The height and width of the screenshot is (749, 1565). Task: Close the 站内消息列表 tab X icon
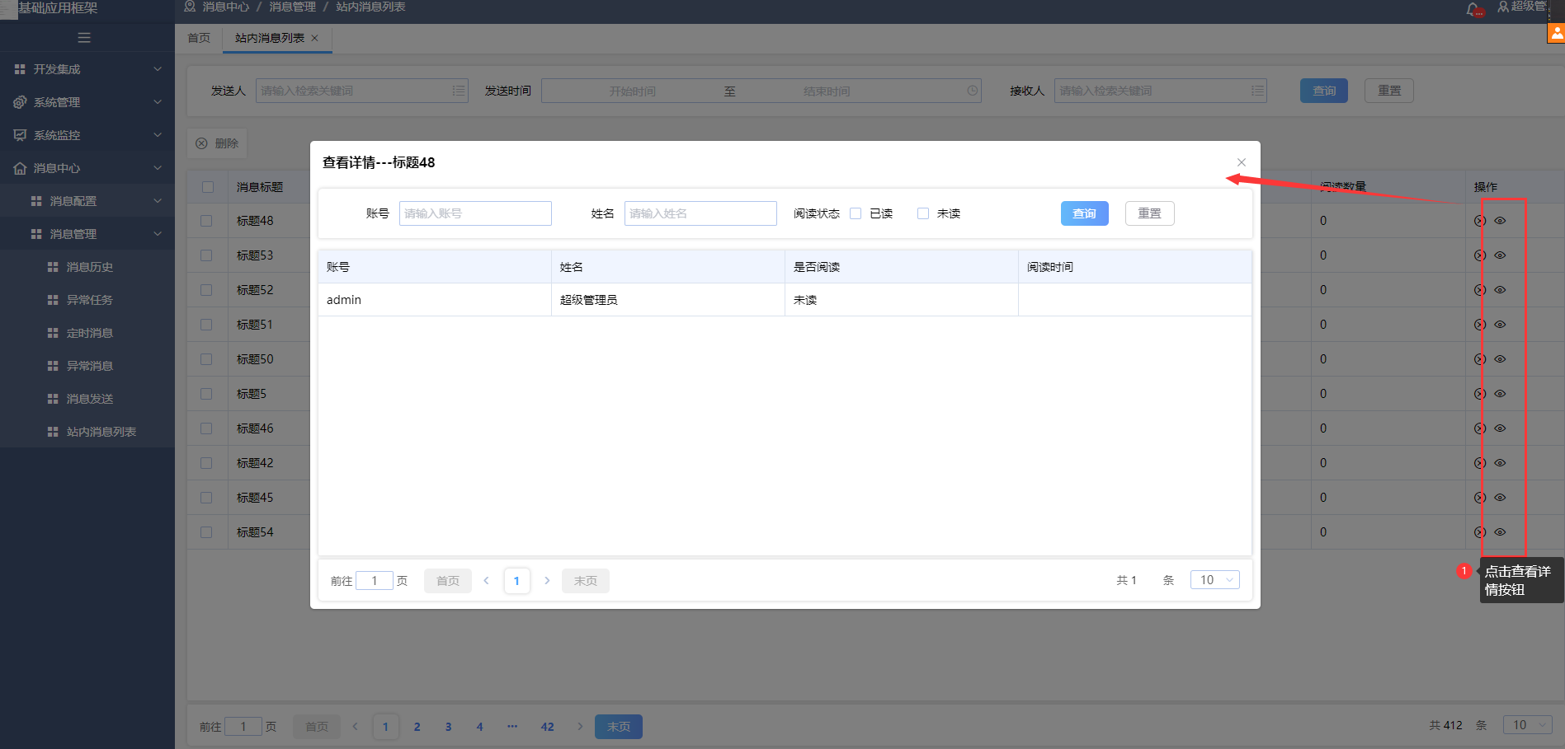315,38
